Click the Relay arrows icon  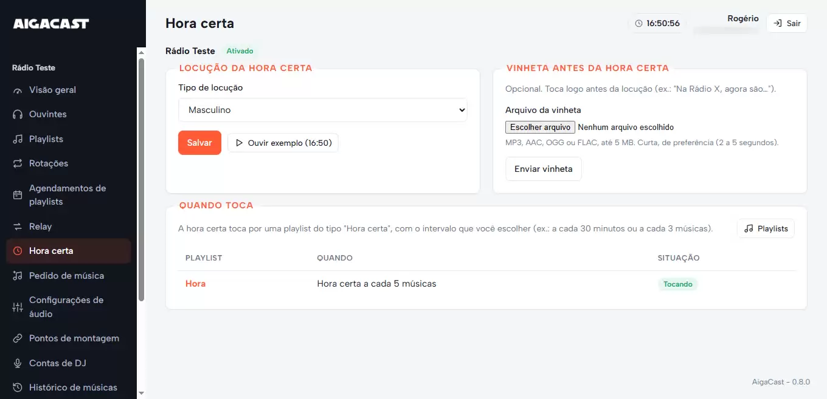coord(18,227)
